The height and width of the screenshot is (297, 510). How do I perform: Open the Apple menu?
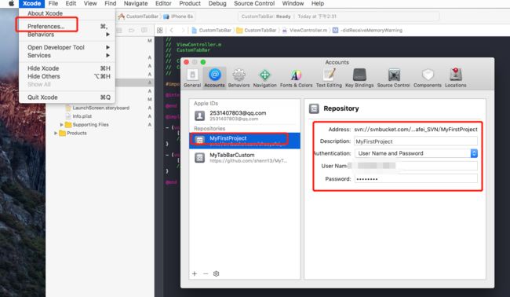click(x=12, y=4)
